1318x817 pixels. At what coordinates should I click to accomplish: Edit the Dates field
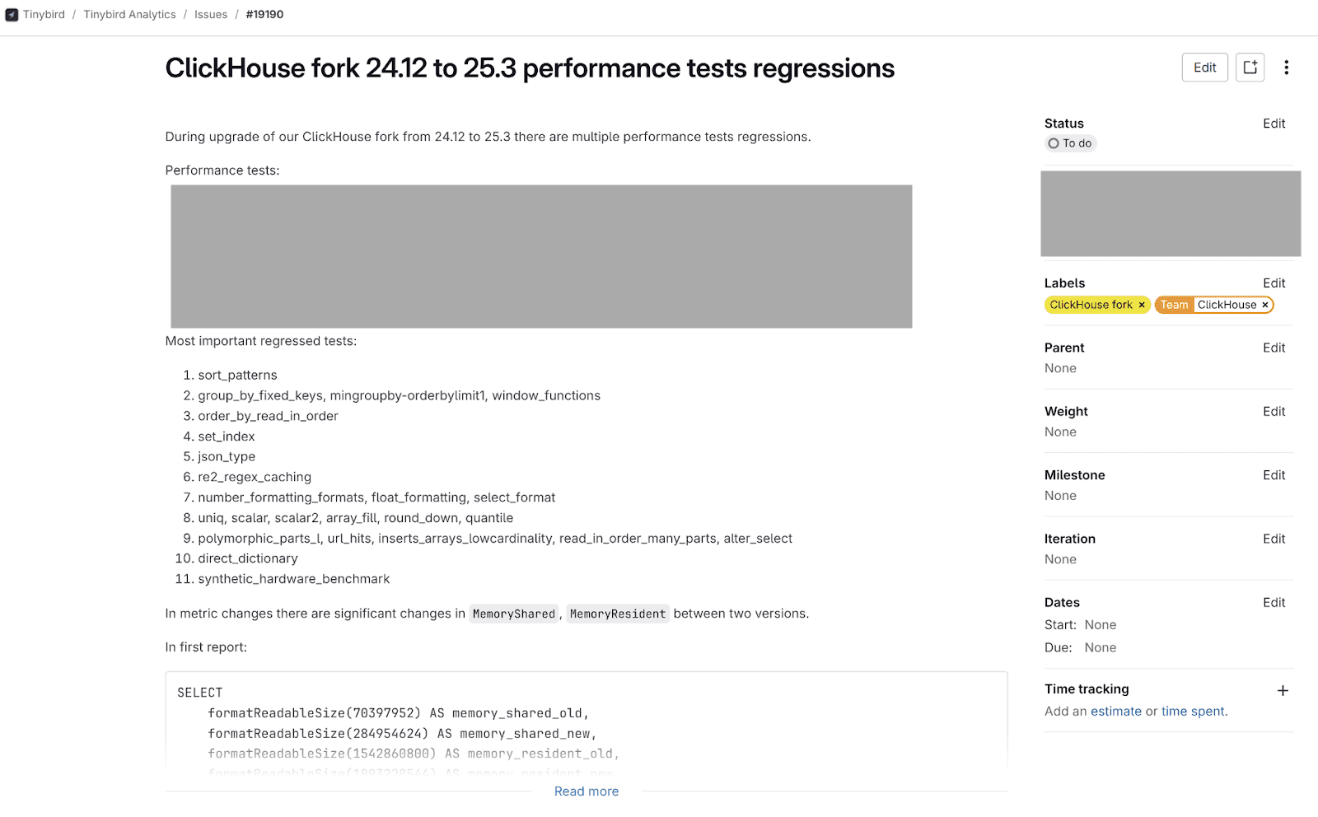coord(1274,602)
